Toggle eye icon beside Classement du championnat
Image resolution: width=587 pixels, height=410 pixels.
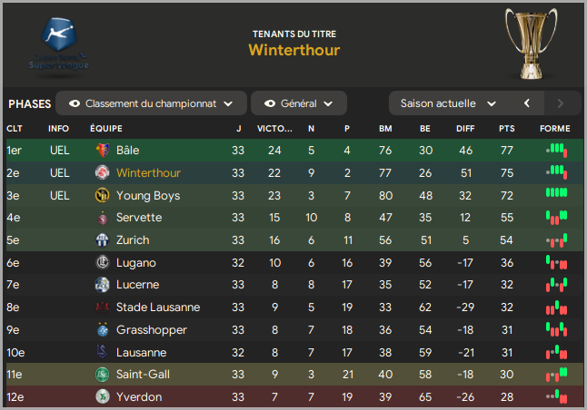[x=75, y=103]
